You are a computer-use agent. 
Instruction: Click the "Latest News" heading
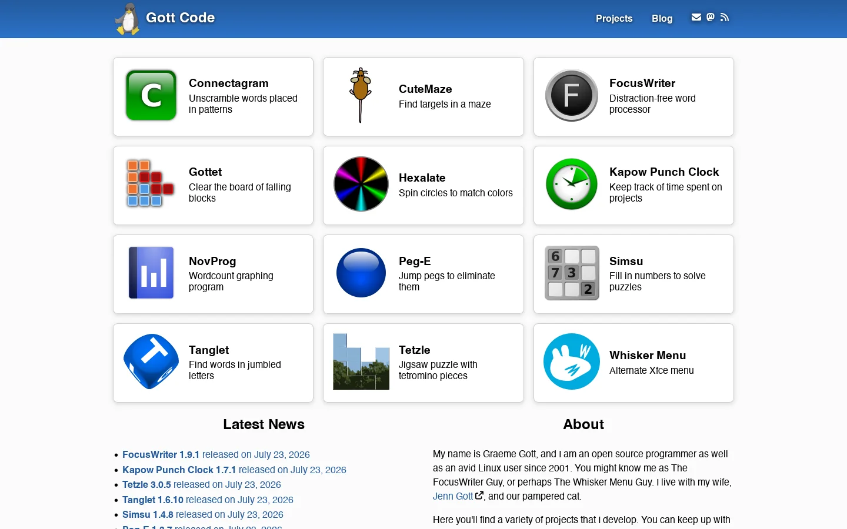pos(264,424)
